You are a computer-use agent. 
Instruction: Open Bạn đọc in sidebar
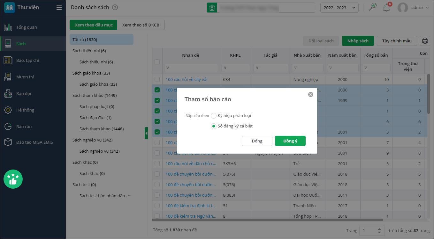point(33,93)
